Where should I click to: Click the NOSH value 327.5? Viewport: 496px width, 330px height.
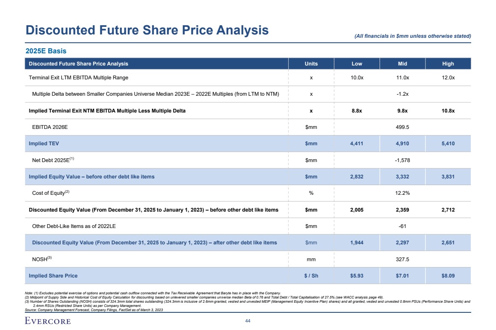402,259
